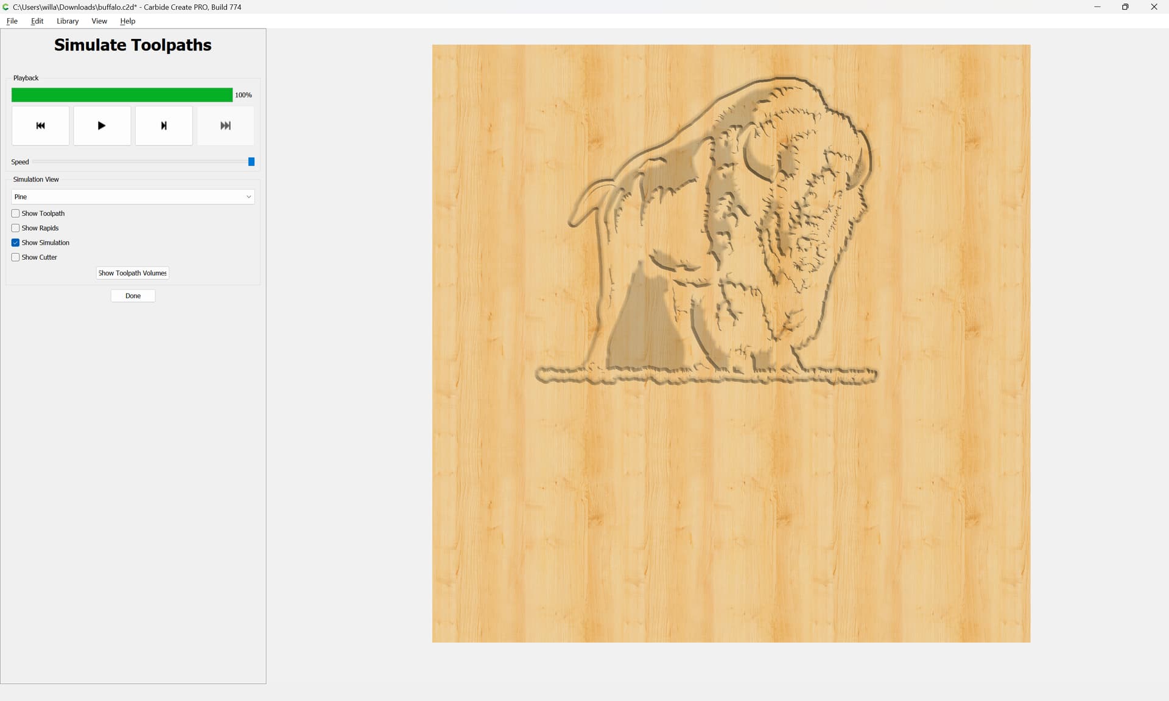Open the View menu
Viewport: 1169px width, 701px height.
pyautogui.click(x=99, y=21)
